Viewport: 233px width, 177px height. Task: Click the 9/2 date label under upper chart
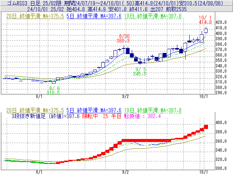[x=125, y=97]
